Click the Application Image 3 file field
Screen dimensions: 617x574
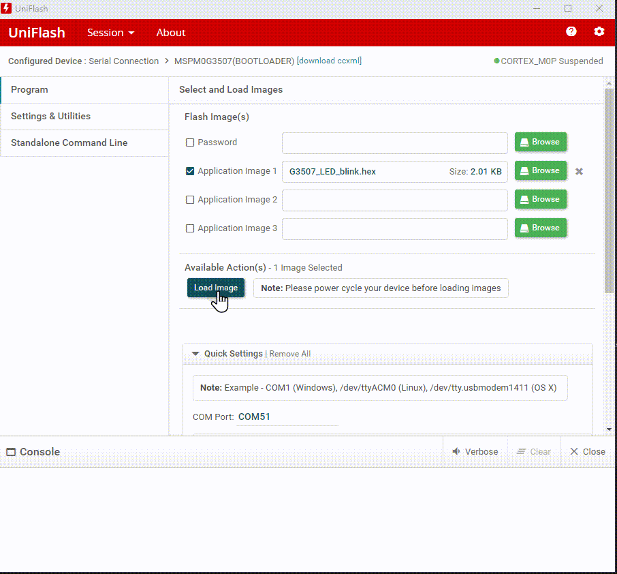(x=395, y=229)
